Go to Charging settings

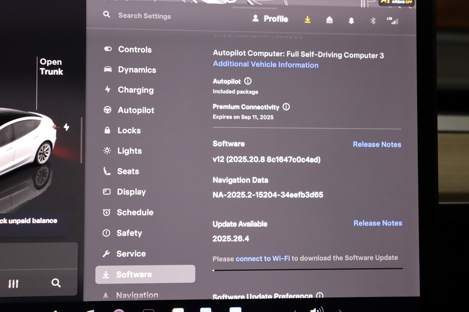(x=135, y=90)
